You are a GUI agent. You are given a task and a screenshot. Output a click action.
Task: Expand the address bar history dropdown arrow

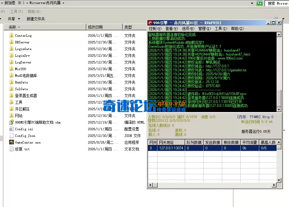(252, 3)
